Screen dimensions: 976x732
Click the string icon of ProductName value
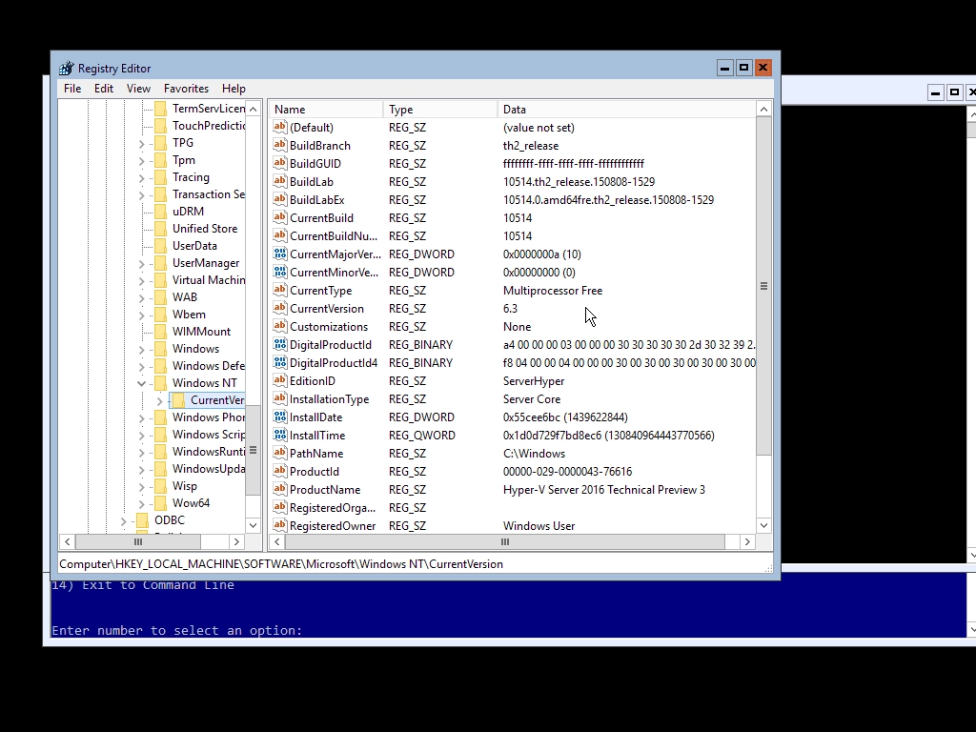(x=280, y=489)
